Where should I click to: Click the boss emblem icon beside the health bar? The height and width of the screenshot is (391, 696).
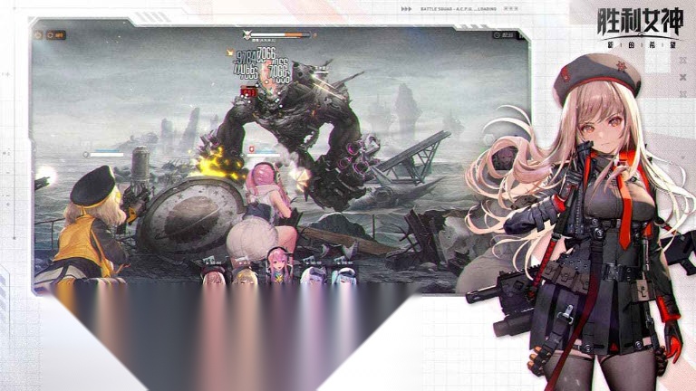tap(247, 34)
